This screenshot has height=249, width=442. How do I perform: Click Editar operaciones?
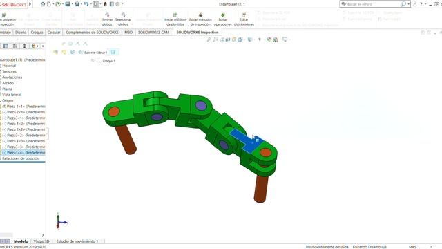(222, 19)
